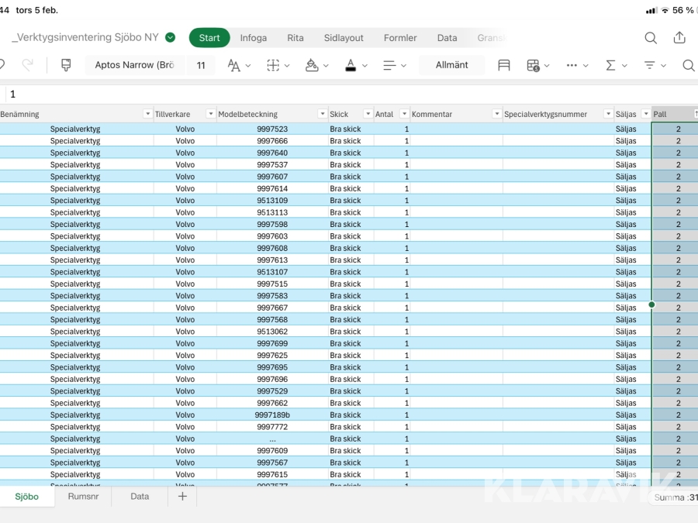The width and height of the screenshot is (698, 523).
Task: Switch to the Infoga ribbon tab
Action: 253,37
